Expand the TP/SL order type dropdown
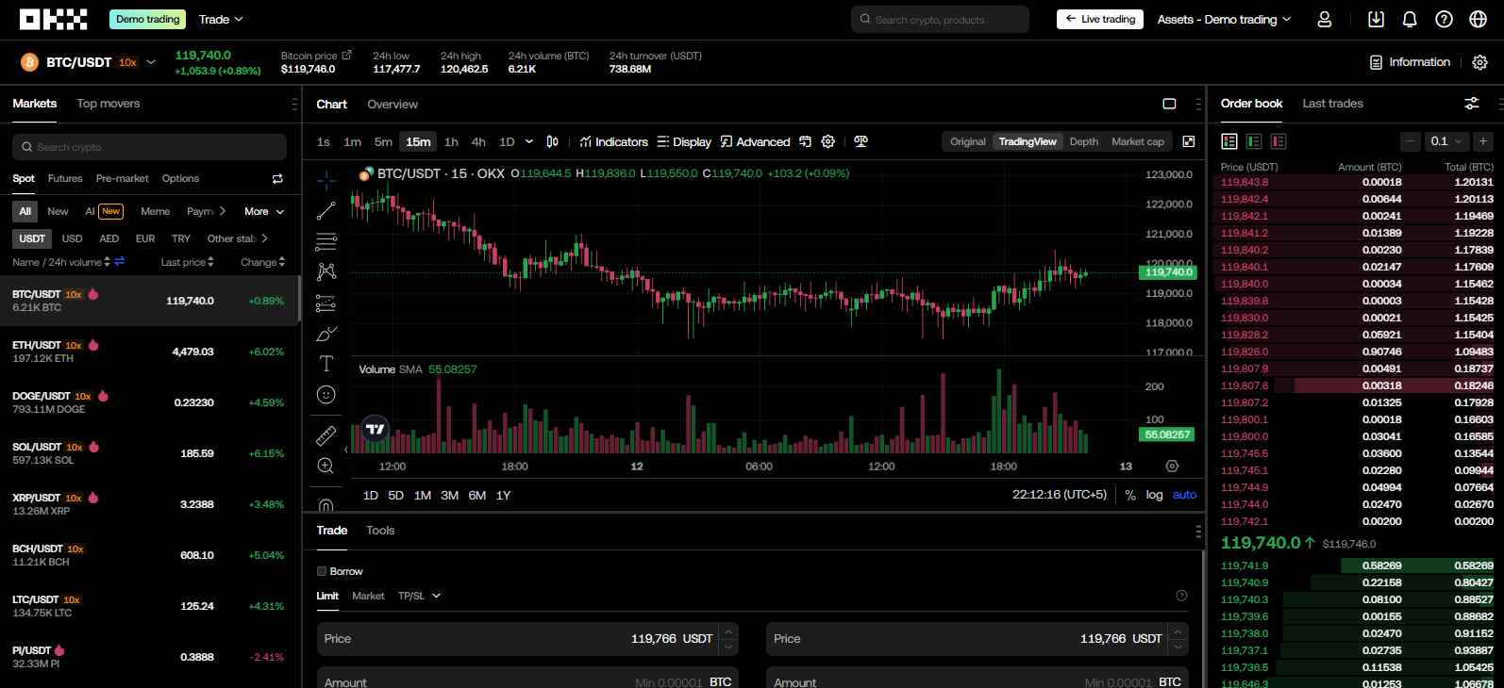 click(419, 596)
